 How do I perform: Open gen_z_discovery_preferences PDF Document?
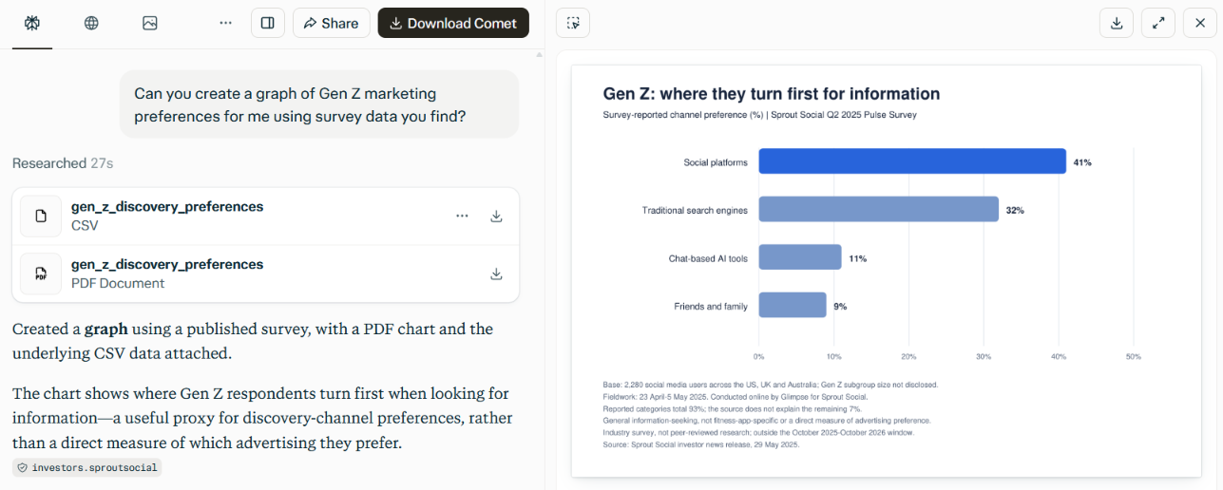point(265,273)
